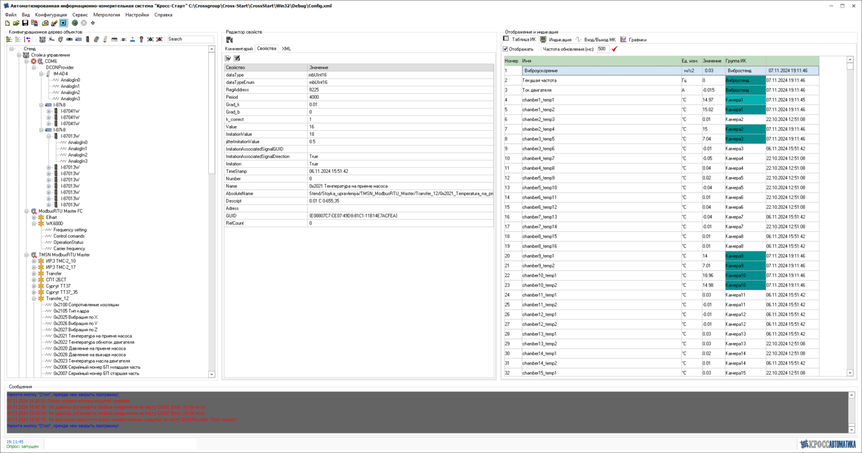Click the Open folder toolbar icon
The width and height of the screenshot is (862, 453).
pos(16,23)
